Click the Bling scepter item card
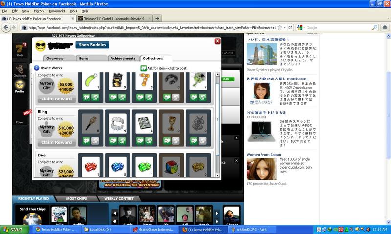Image resolution: width=391 pixels, height=234 pixels. click(x=90, y=124)
